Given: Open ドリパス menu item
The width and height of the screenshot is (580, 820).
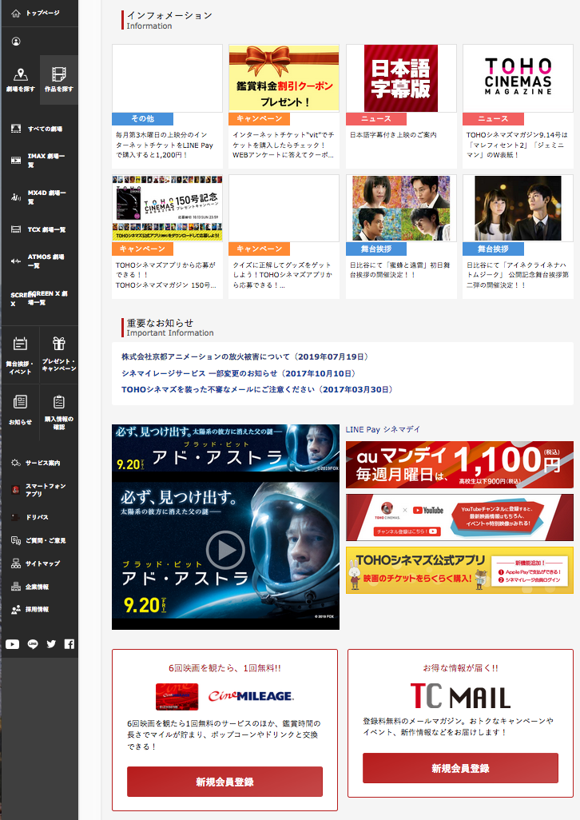Looking at the screenshot, I should pyautogui.click(x=30, y=517).
